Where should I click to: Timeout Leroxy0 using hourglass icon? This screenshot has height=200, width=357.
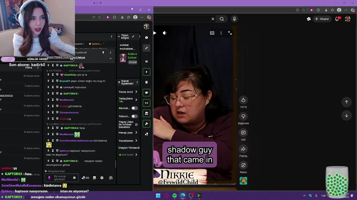click(53, 87)
